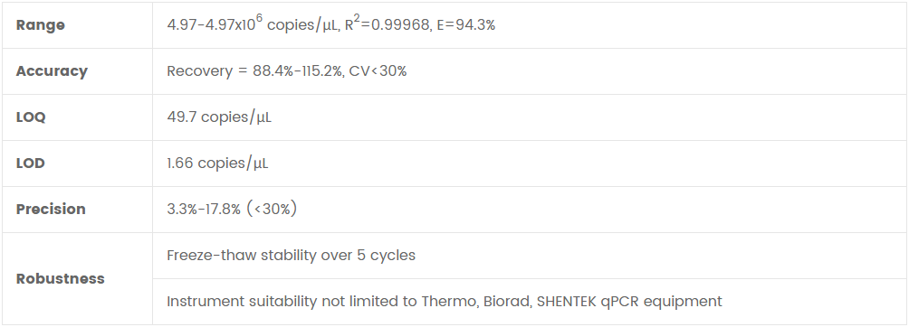Click the Recovery = 88.4%-115.2% text

point(254,71)
